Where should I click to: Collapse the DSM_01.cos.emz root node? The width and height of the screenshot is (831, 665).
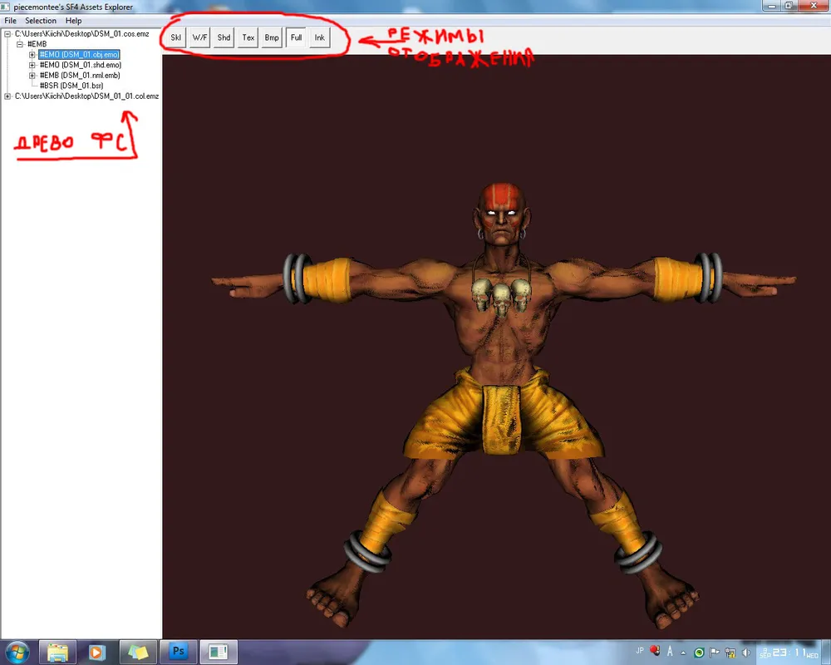coord(7,34)
